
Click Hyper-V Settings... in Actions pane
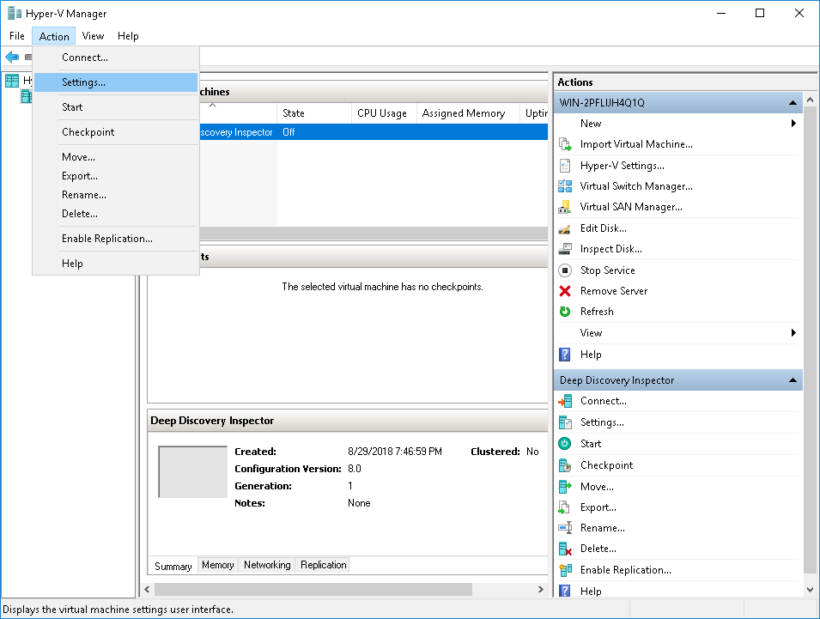tap(622, 166)
